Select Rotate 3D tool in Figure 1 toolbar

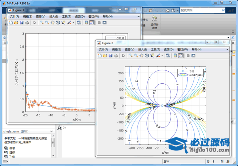click(58, 23)
